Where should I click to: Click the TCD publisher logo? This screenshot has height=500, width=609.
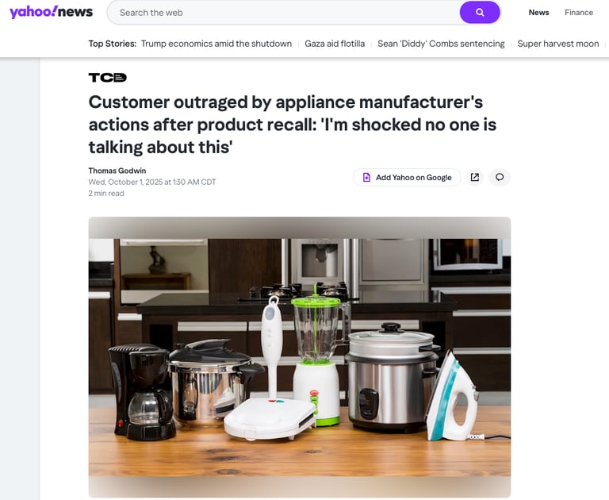click(x=108, y=77)
